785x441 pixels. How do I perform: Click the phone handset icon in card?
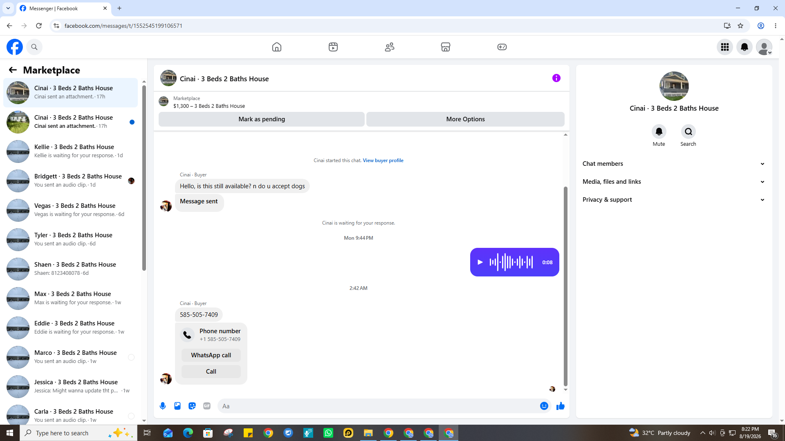[187, 335]
